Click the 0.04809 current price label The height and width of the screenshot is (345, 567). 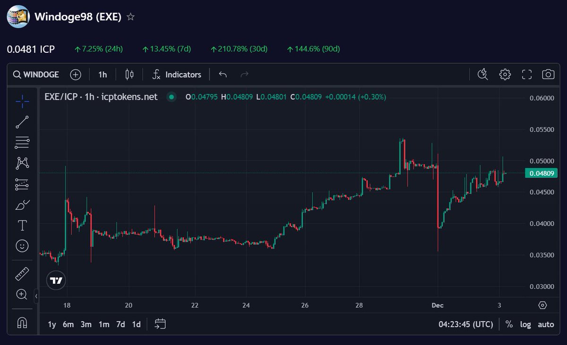[541, 173]
